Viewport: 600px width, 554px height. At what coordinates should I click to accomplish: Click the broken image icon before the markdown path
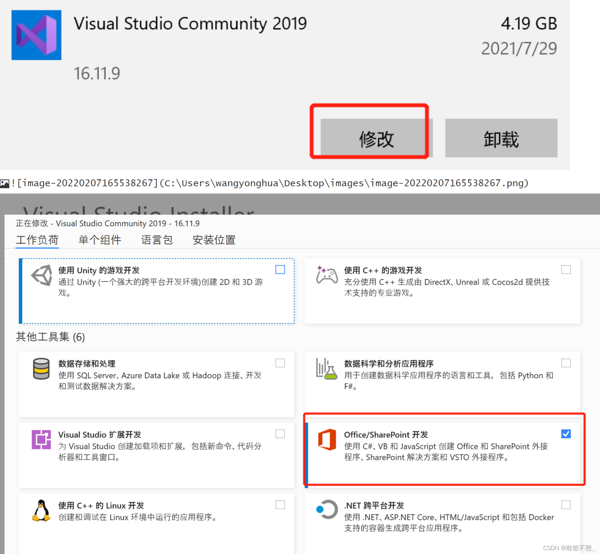[5, 184]
